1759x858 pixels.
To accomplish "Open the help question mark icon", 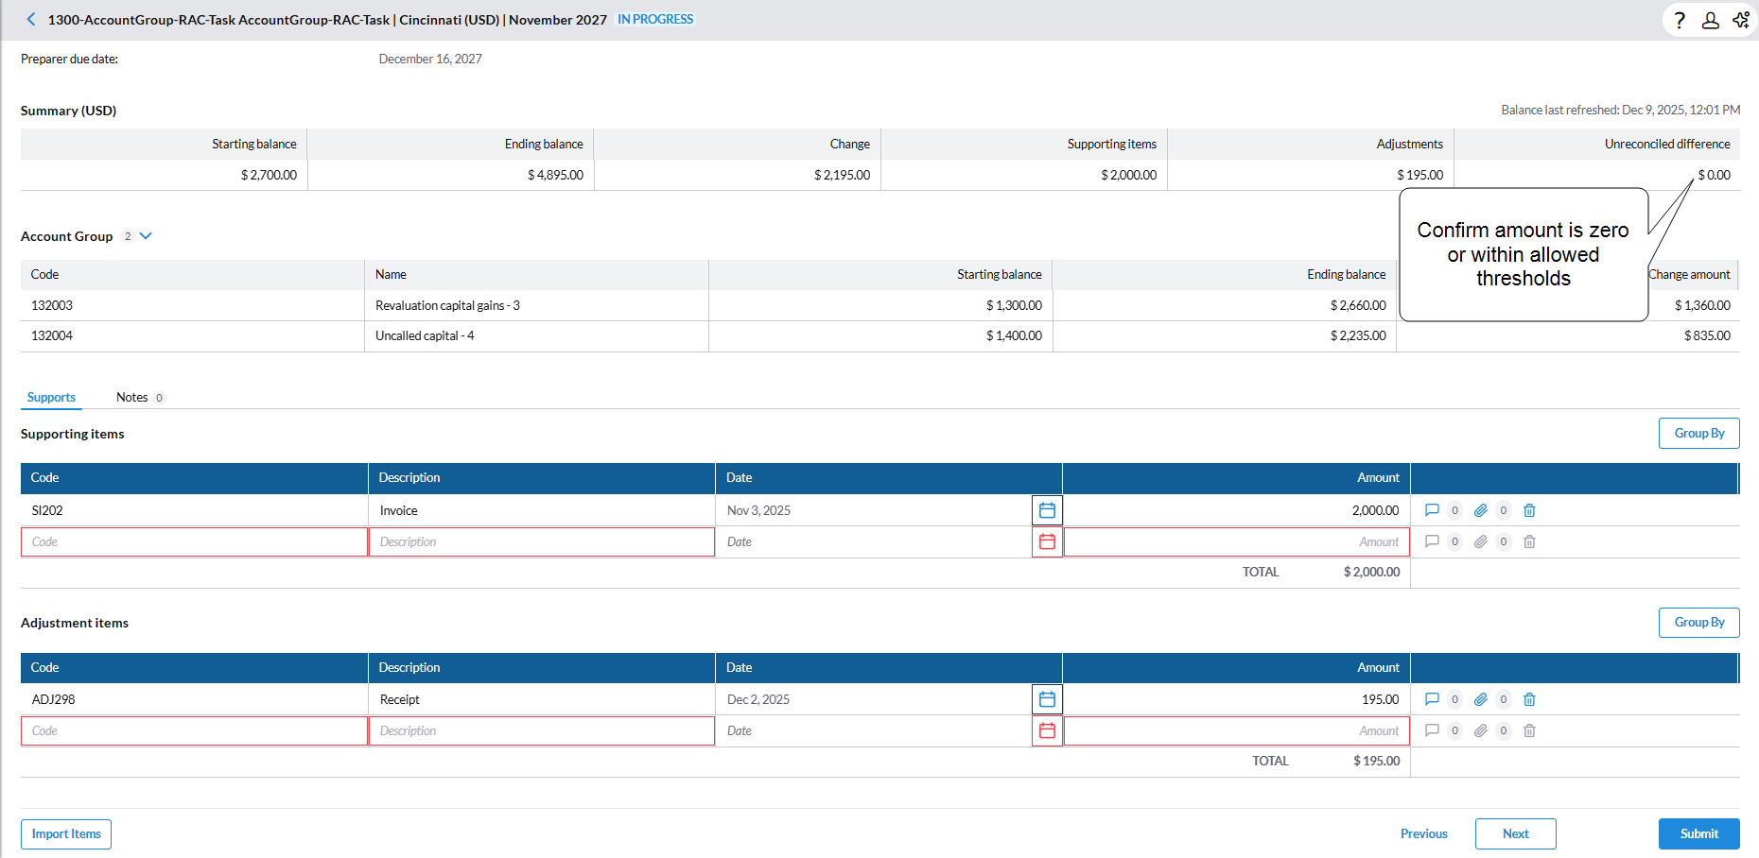I will (x=1680, y=20).
